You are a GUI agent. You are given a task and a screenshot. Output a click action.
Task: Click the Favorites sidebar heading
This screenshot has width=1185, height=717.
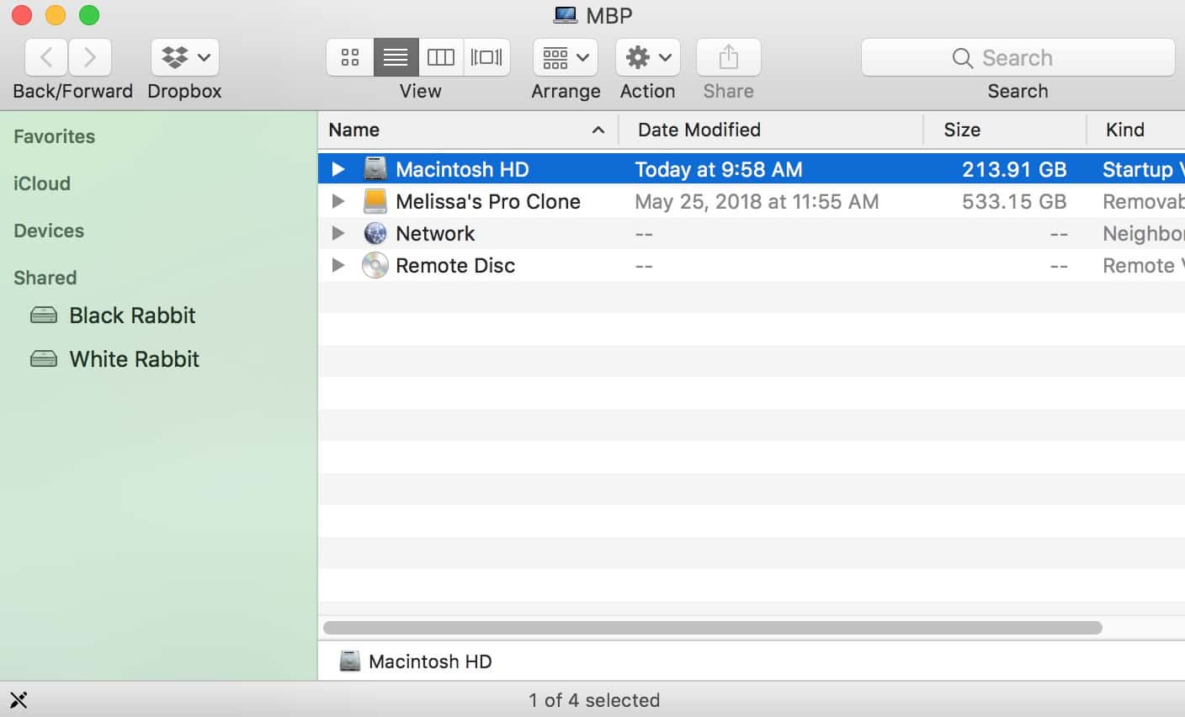point(55,136)
